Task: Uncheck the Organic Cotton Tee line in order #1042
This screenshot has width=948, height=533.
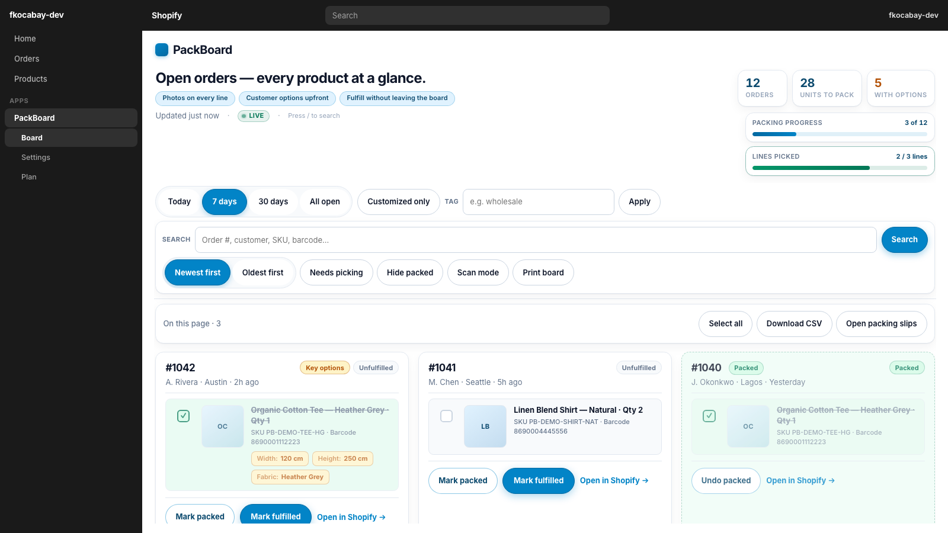Action: coord(184,416)
